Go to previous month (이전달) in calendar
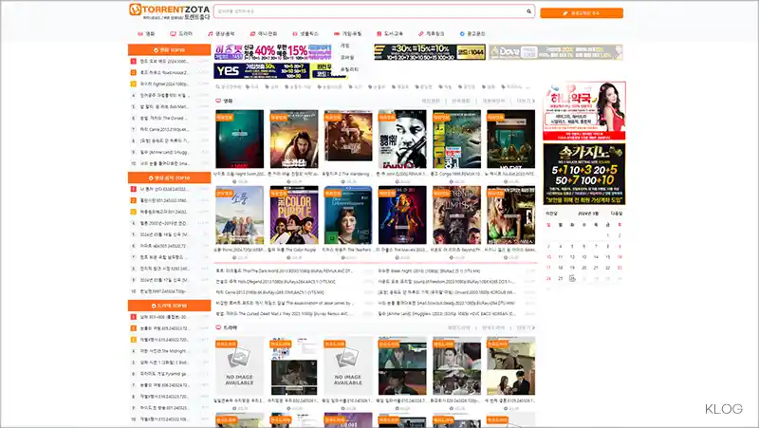This screenshot has height=428, width=759. click(x=551, y=214)
